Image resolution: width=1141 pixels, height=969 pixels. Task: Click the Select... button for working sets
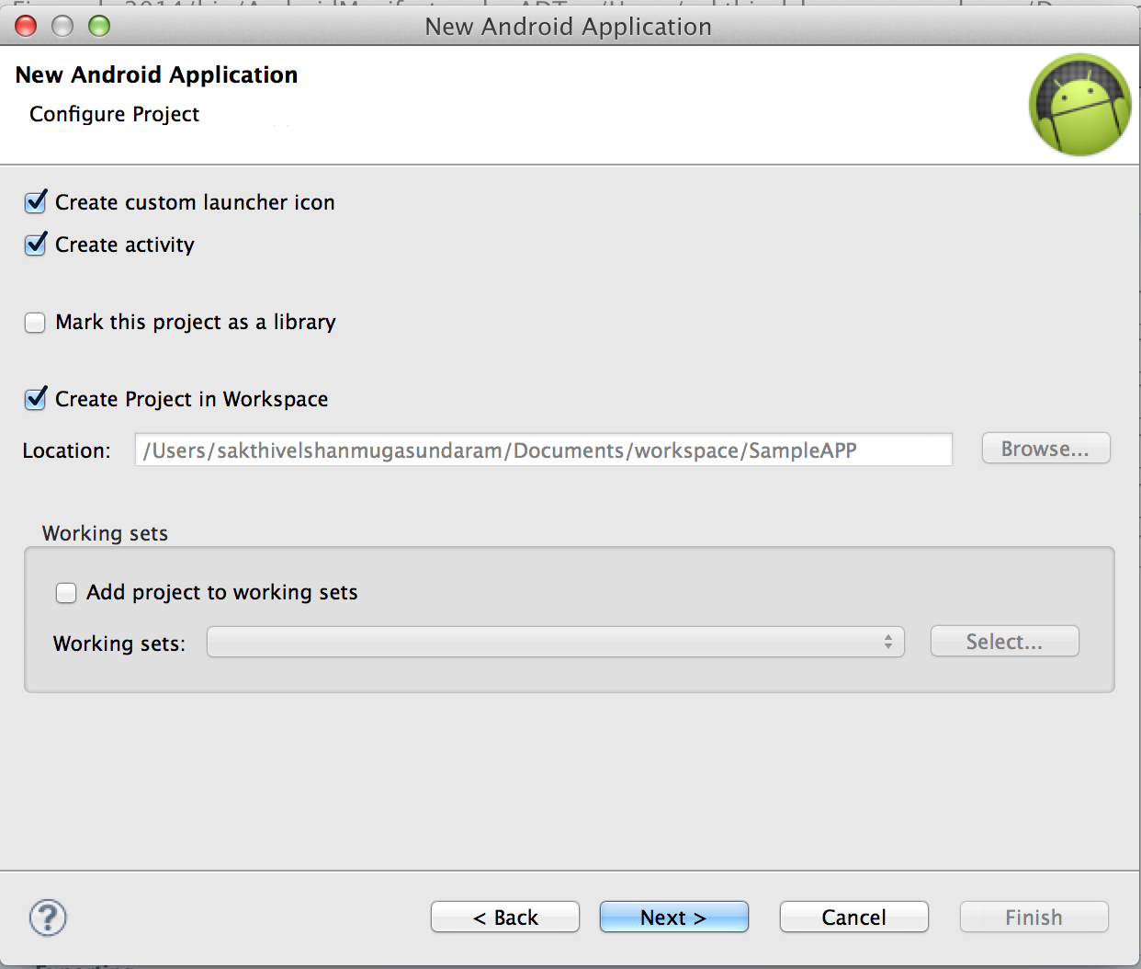1004,642
